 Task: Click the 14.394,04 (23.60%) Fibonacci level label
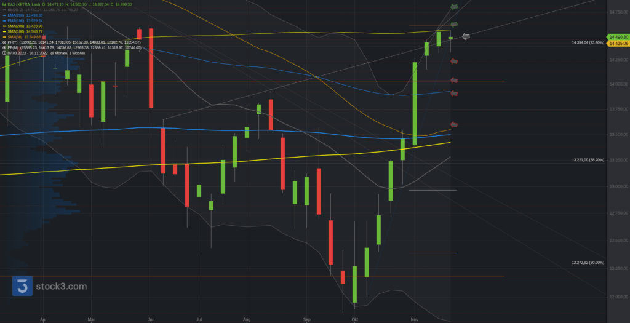[x=587, y=42]
